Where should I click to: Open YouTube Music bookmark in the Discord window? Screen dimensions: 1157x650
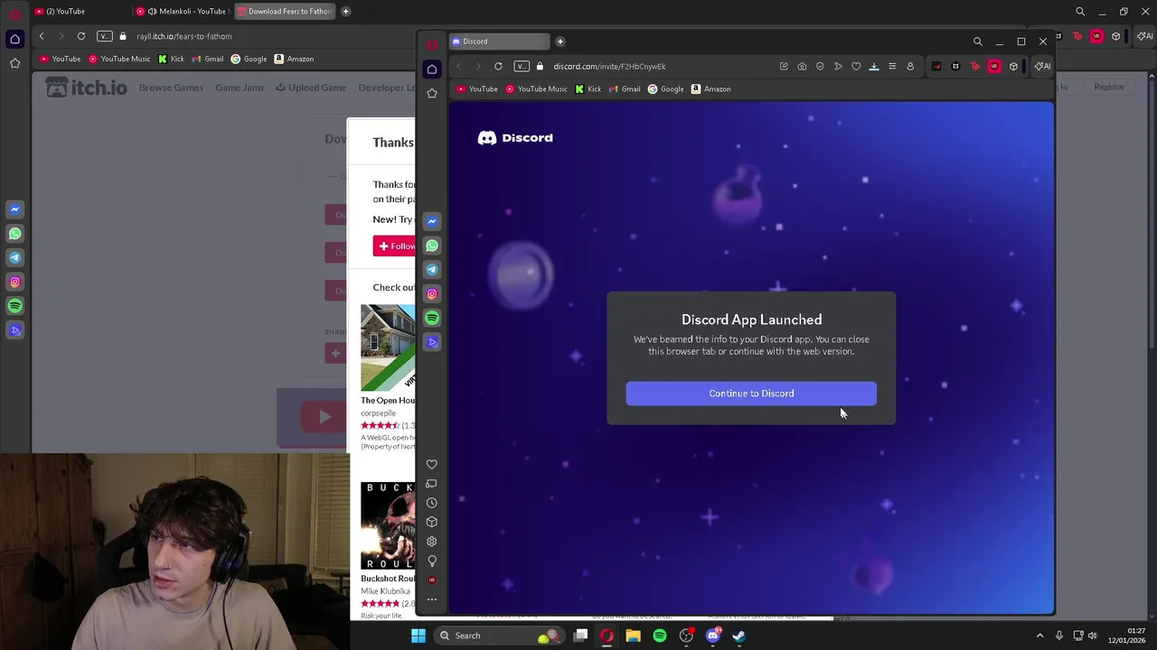pos(536,88)
